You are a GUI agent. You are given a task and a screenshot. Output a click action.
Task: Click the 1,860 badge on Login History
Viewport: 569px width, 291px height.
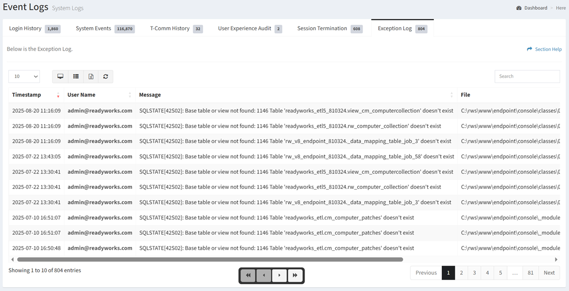click(53, 29)
